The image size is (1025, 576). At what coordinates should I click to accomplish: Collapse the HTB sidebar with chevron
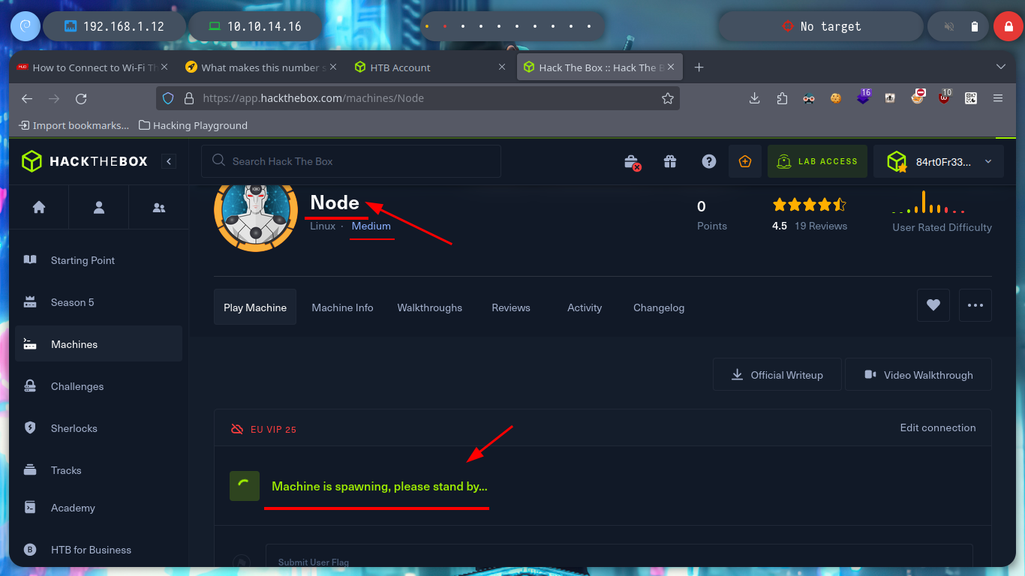pos(170,161)
